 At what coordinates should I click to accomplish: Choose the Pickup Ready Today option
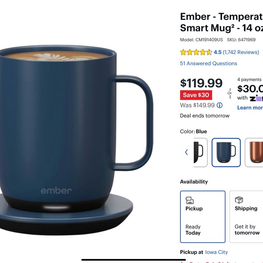pyautogui.click(x=203, y=217)
